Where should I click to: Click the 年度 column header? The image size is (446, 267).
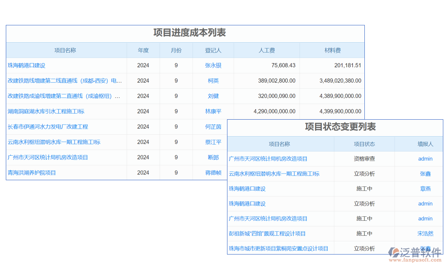(x=143, y=50)
